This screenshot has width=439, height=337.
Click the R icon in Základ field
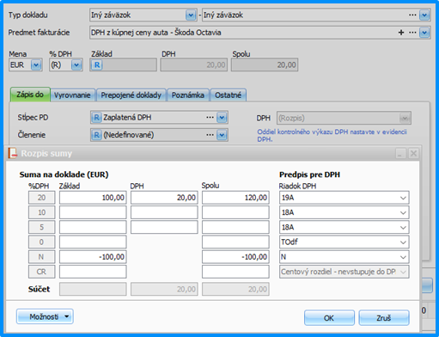tap(97, 65)
